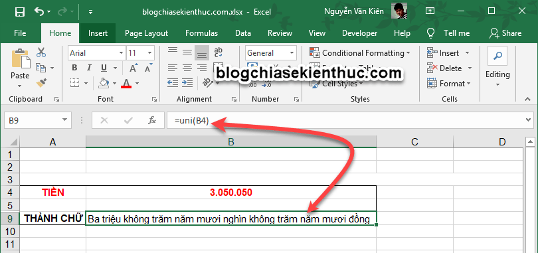Image resolution: width=538 pixels, height=253 pixels.
Task: Open the Developer tab
Action: tap(359, 33)
